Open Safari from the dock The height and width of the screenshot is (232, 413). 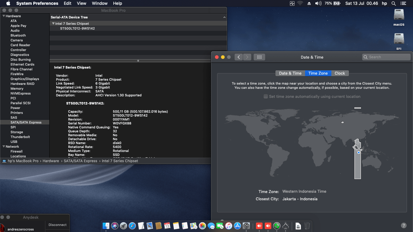point(132,226)
